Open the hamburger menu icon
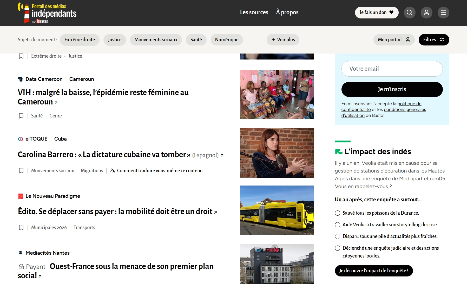The image size is (467, 284). tap(443, 12)
